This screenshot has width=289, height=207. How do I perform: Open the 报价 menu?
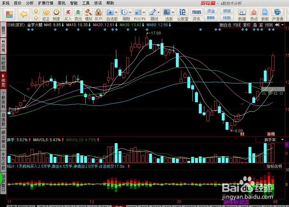(18, 3)
